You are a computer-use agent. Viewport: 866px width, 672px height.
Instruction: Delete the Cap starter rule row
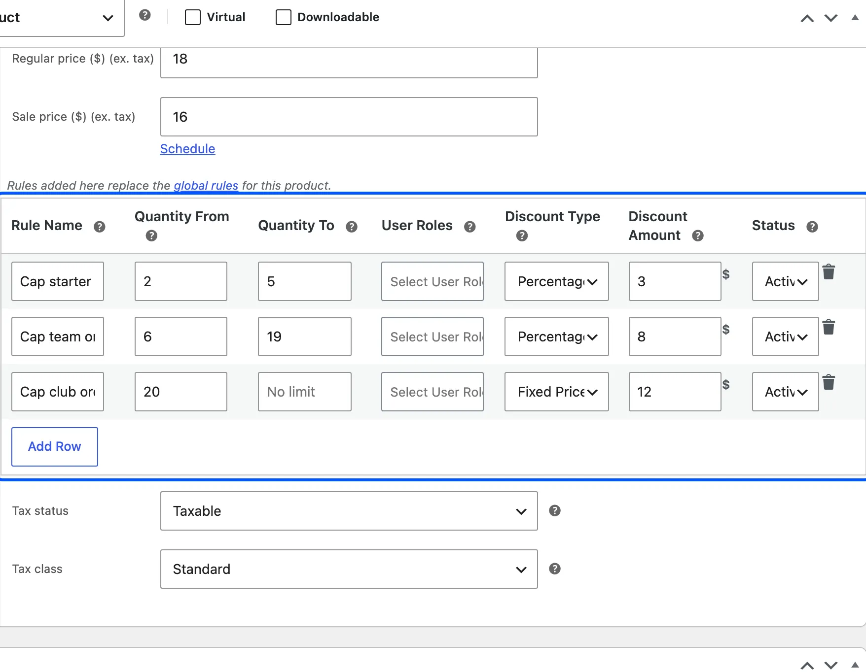tap(829, 271)
